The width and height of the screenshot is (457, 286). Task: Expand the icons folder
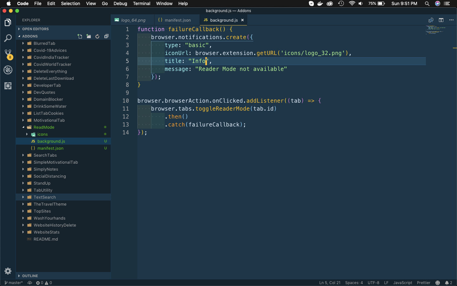(63, 134)
